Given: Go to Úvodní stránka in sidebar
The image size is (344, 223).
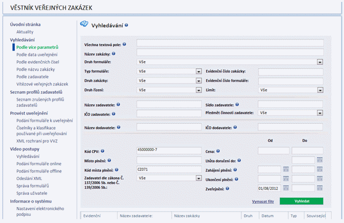Looking at the screenshot, I should coord(25,24).
